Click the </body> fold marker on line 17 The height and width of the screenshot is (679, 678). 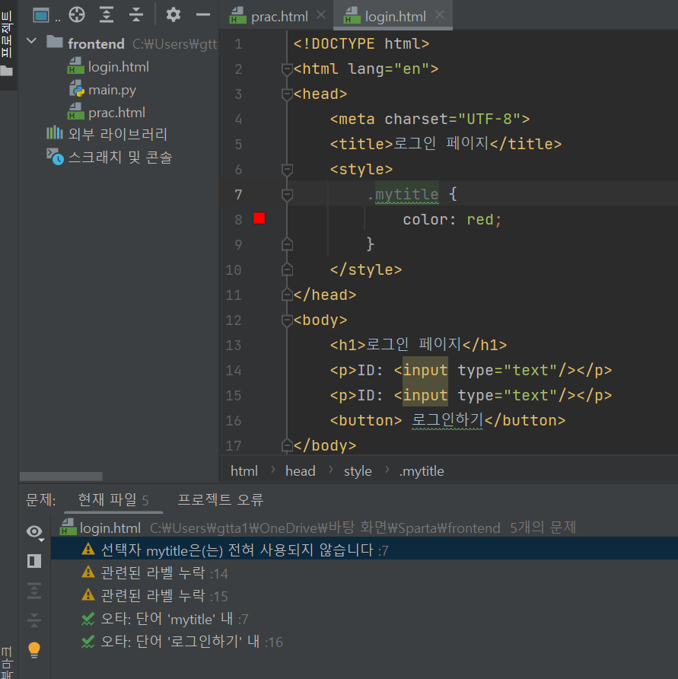[x=287, y=445]
